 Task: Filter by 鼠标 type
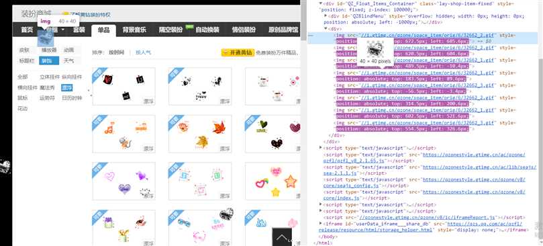click(x=23, y=98)
